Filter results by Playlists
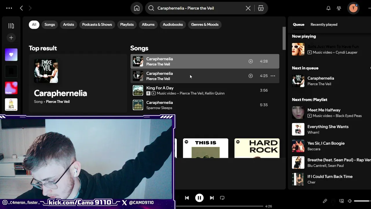This screenshot has width=371, height=209. point(127,24)
